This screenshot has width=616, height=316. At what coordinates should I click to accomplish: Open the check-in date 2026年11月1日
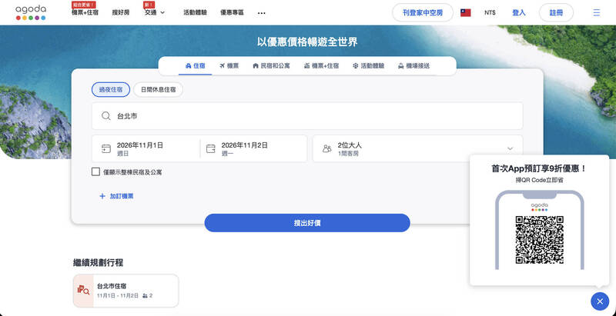(146, 148)
